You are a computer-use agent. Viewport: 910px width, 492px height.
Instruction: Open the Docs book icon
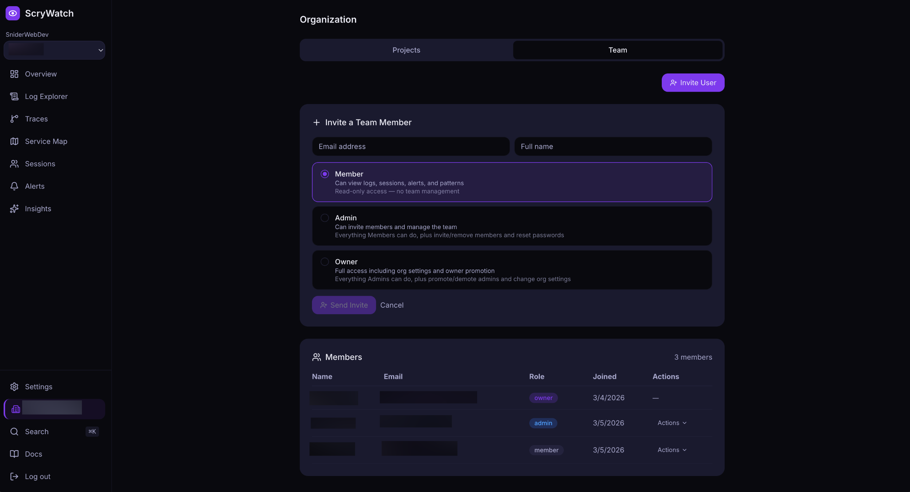(15, 454)
